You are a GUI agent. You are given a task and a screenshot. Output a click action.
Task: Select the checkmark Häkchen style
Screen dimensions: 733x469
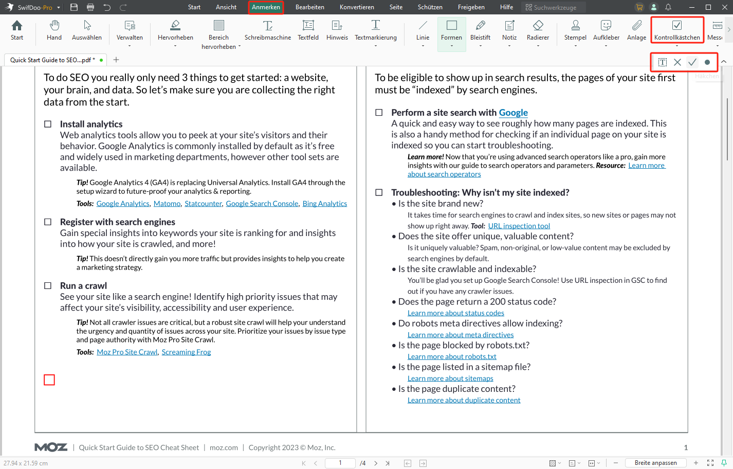pyautogui.click(x=692, y=62)
